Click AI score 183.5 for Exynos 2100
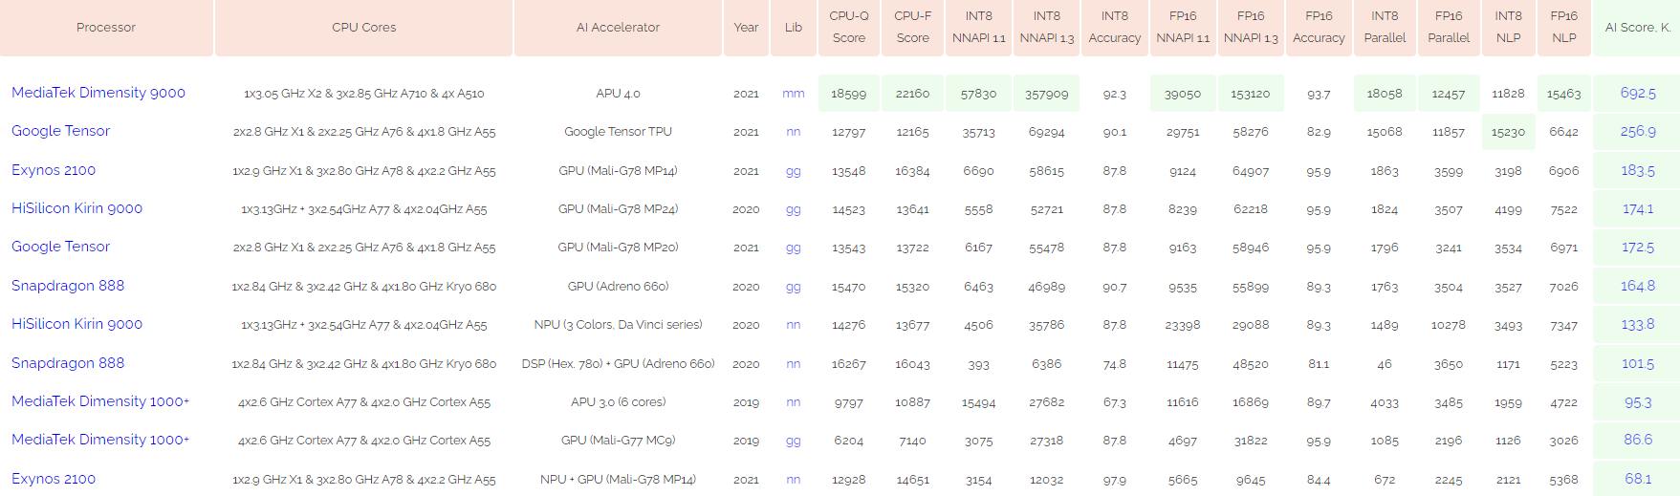 (x=1638, y=171)
